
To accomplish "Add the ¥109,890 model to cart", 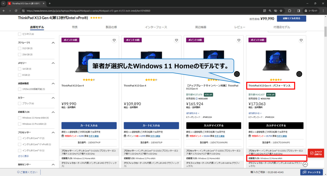I will (x=151, y=126).
